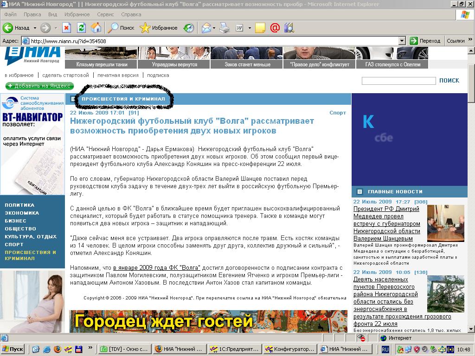
Task: Open the Файл menu
Action: (11, 14)
